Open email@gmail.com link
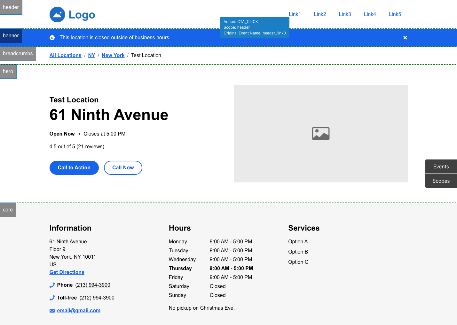The image size is (457, 325). [79, 310]
